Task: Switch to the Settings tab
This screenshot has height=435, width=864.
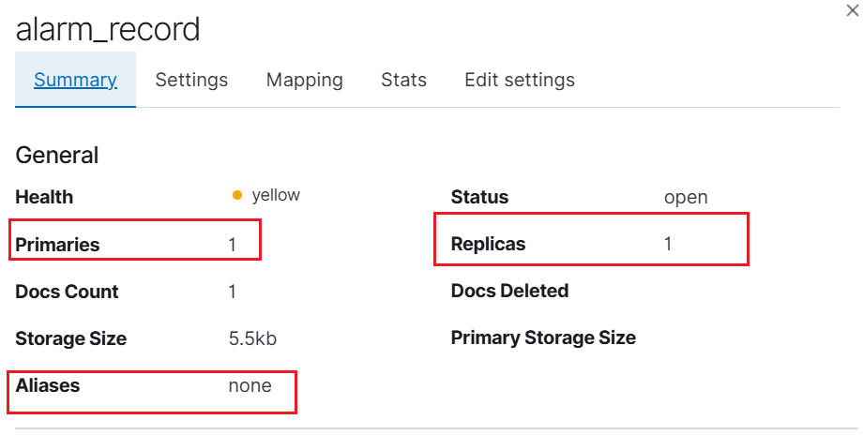Action: click(x=191, y=80)
